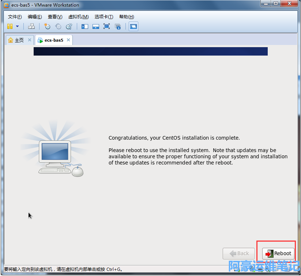Open the 查看(V) menu
The width and height of the screenshot is (301, 276).
point(55,17)
